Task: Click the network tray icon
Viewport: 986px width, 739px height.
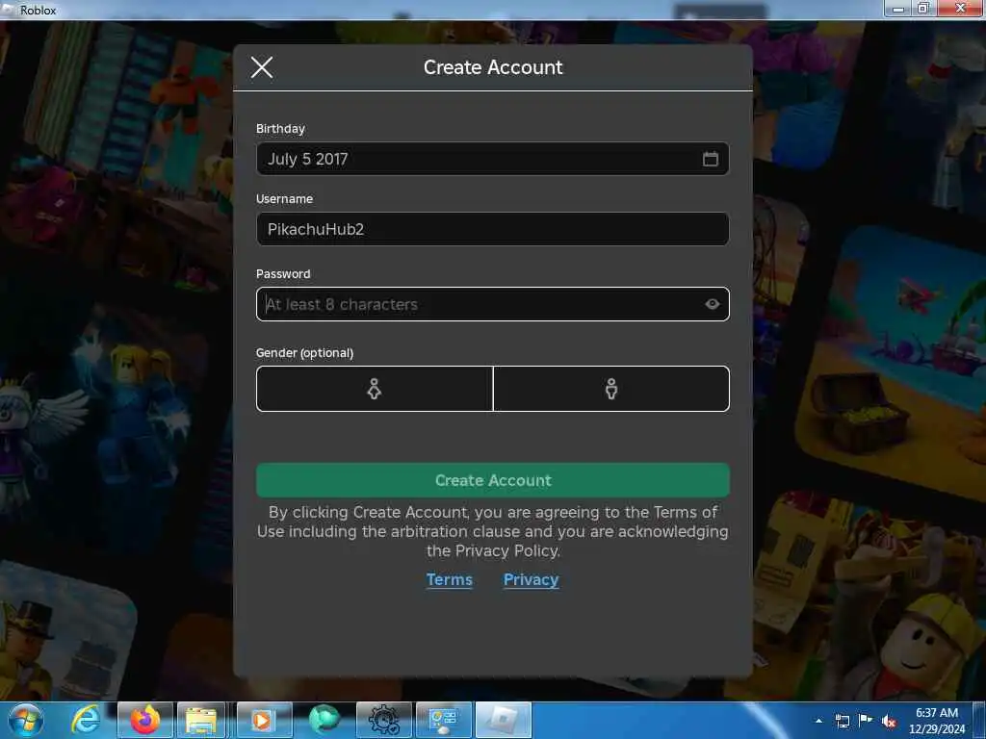Action: click(842, 721)
